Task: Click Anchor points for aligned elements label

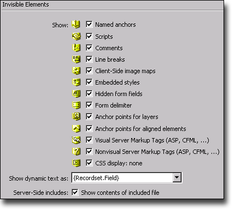Action: tap(140, 129)
